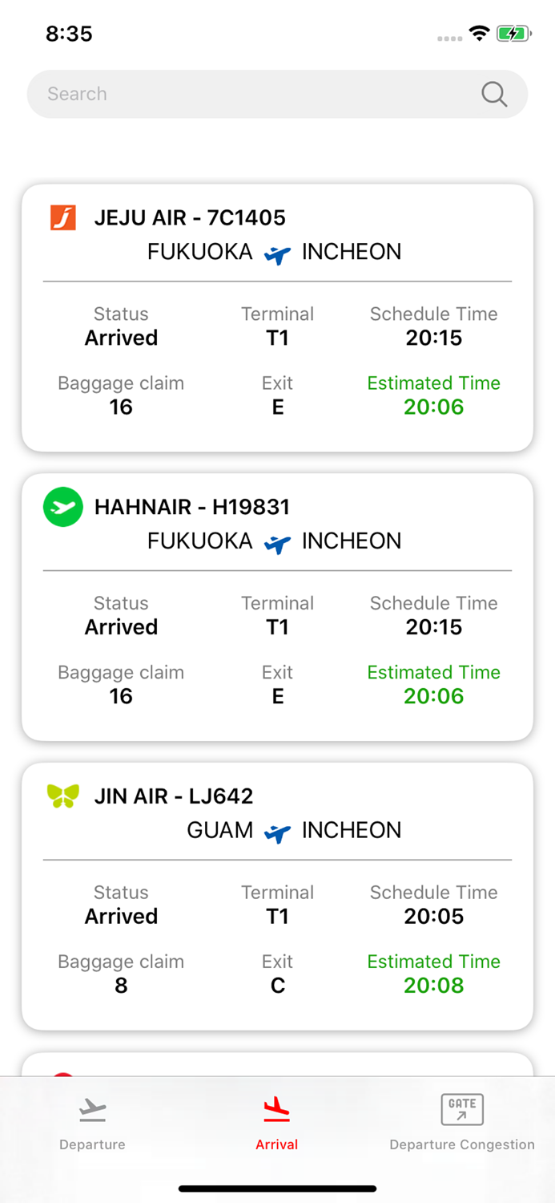This screenshot has height=1203, width=555.
Task: Click the HAHNAIR - H19831 flight card
Action: (277, 606)
